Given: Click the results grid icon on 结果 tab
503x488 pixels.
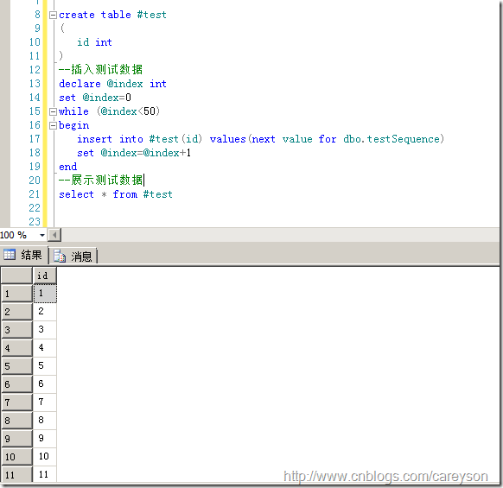Looking at the screenshot, I should pyautogui.click(x=10, y=255).
